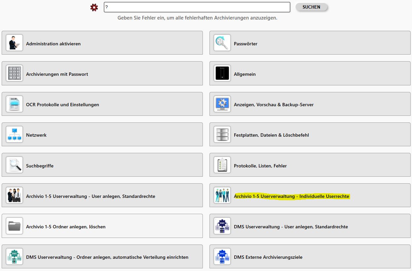412x271 pixels.
Task: Click the Netzwerk computers icon
Action: click(x=14, y=134)
